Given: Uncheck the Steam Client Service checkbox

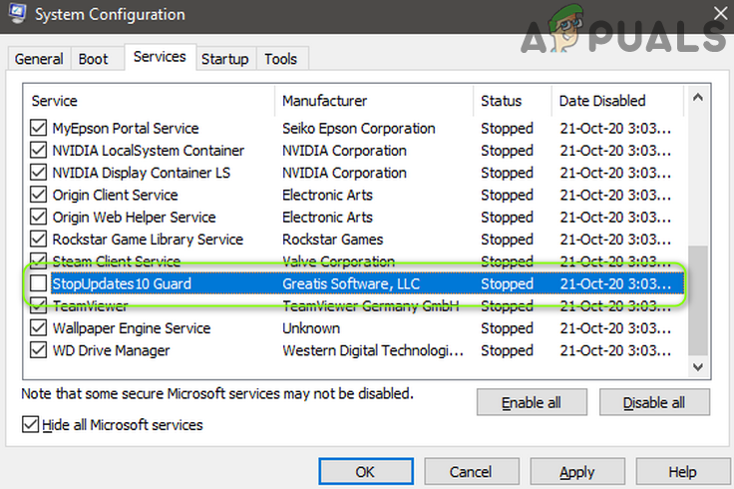Looking at the screenshot, I should click(x=39, y=261).
